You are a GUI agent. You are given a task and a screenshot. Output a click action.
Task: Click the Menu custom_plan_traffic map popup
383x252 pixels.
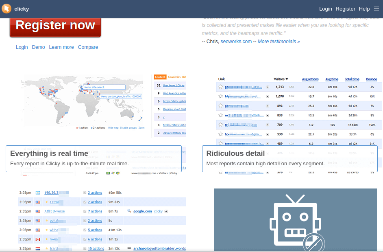121,96
